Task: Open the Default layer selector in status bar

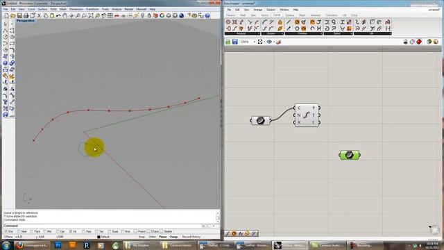Action: (103, 237)
